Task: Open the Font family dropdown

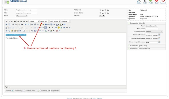Action: (x=55, y=21)
